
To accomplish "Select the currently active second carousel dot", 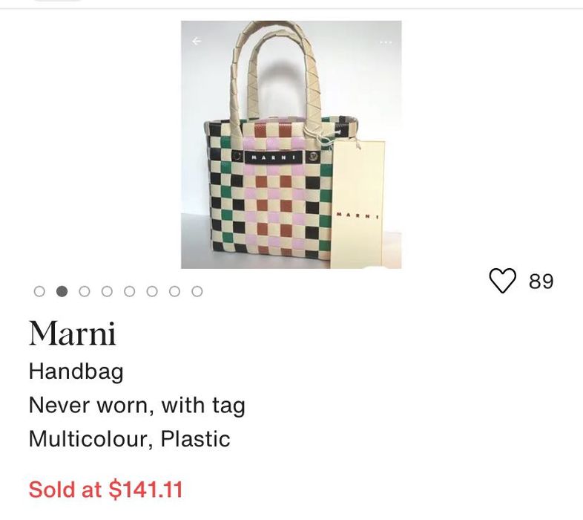I will (x=62, y=292).
